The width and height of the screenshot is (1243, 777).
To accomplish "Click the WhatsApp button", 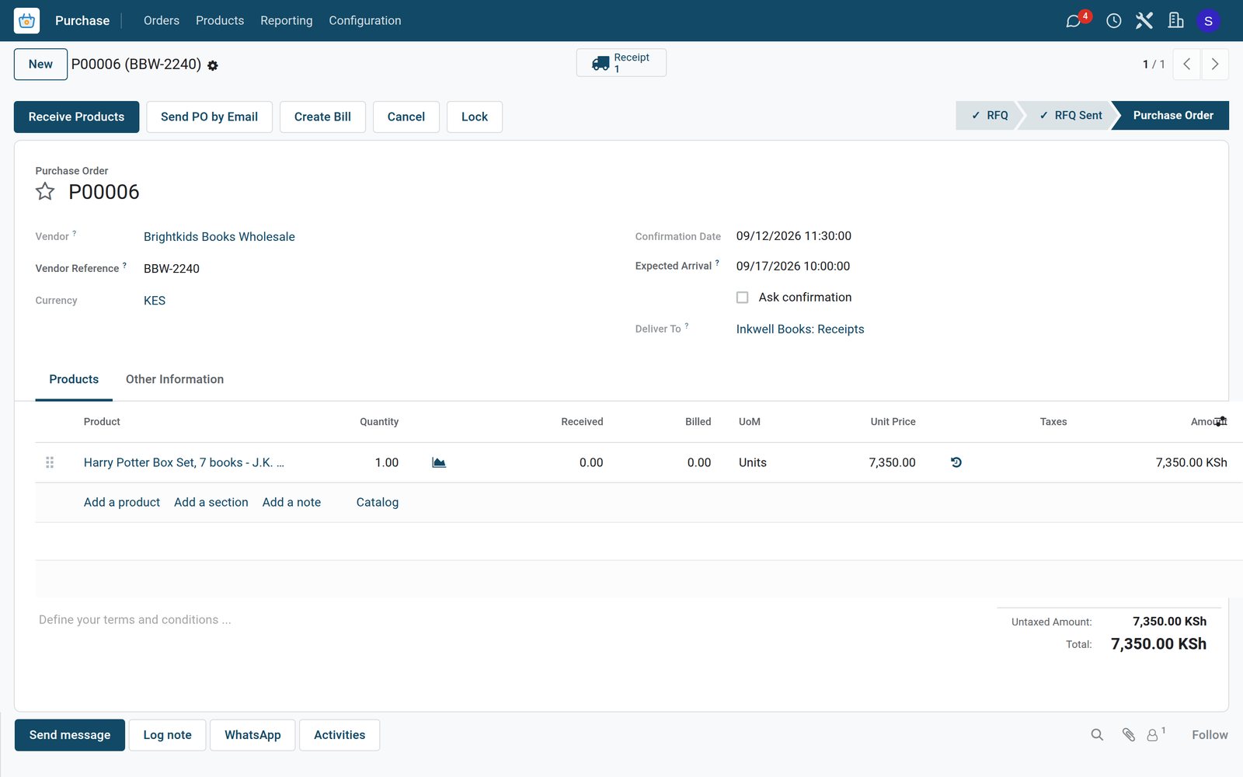I will (x=252, y=735).
